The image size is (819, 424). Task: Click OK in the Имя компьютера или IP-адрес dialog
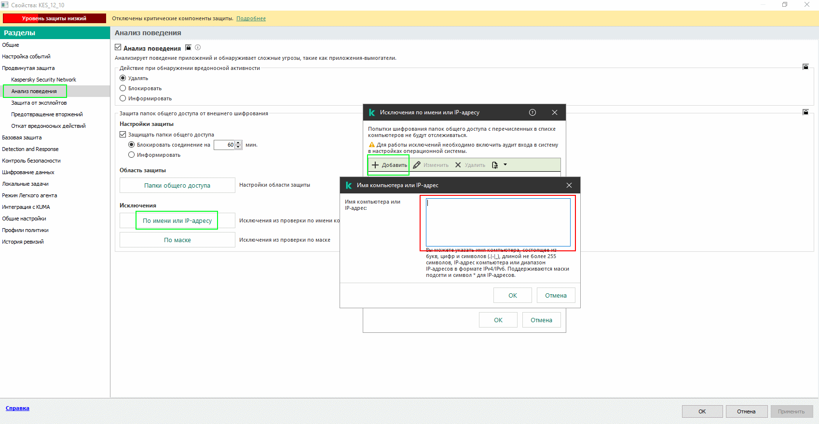[x=513, y=295]
